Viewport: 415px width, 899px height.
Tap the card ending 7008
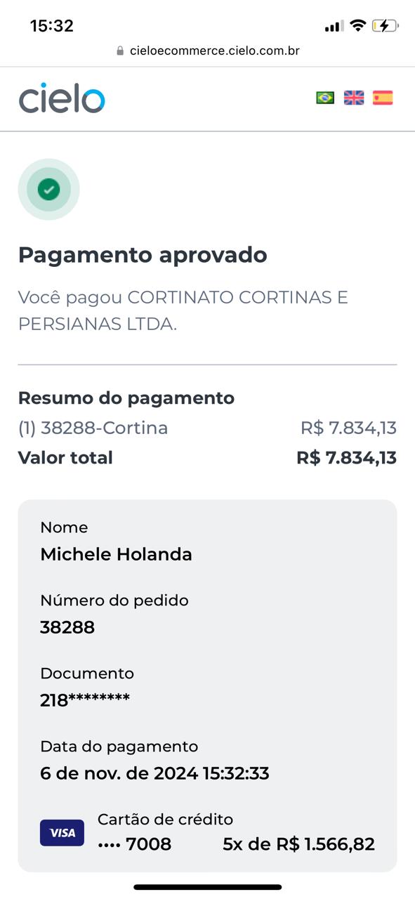coord(134,844)
